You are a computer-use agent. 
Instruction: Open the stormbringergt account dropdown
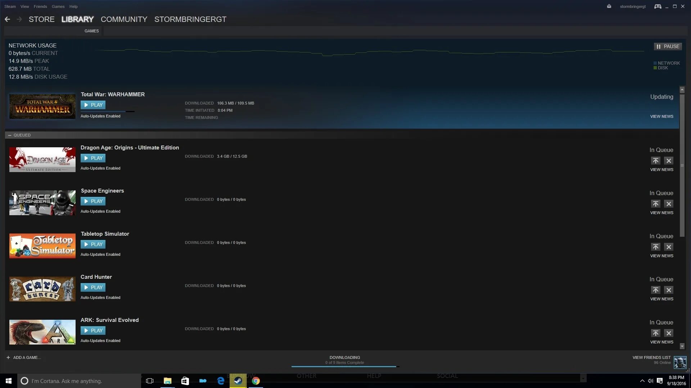(633, 6)
